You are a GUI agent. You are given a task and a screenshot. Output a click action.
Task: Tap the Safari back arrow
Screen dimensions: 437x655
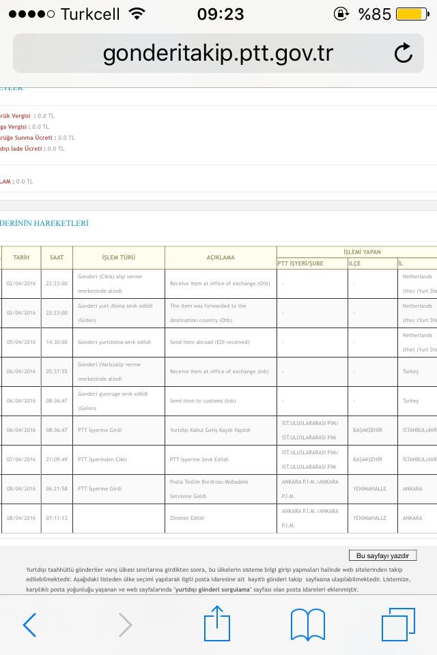click(x=29, y=625)
